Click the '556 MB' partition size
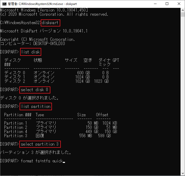Screen dimensions: 185x176 86,136
